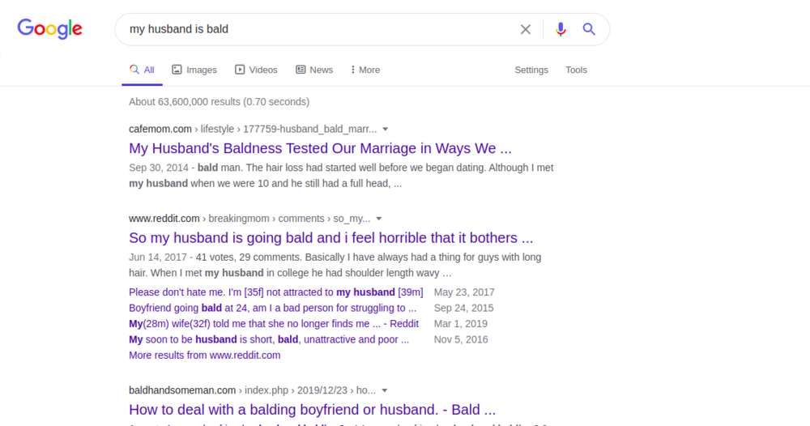
Task: Expand the More search categories menu
Action: click(365, 70)
